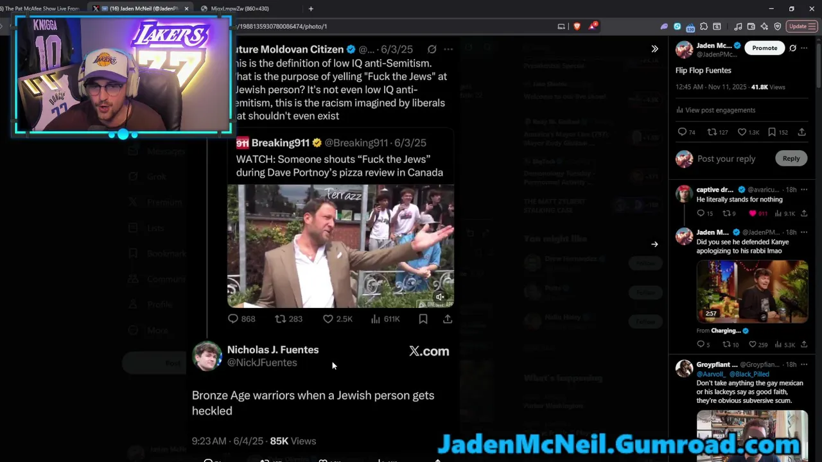Viewport: 822px width, 462px height.
Task: Click the 2.5K likes heart in screenshot
Action: [328, 319]
